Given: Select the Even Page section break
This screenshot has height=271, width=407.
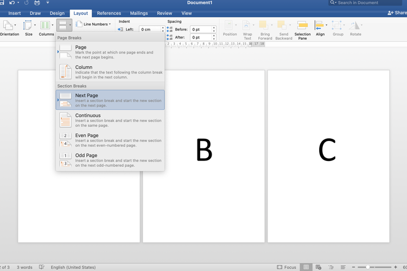Looking at the screenshot, I should 110,140.
